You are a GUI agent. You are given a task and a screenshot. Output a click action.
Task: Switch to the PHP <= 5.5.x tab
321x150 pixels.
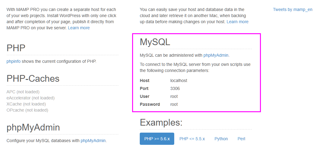(192, 139)
